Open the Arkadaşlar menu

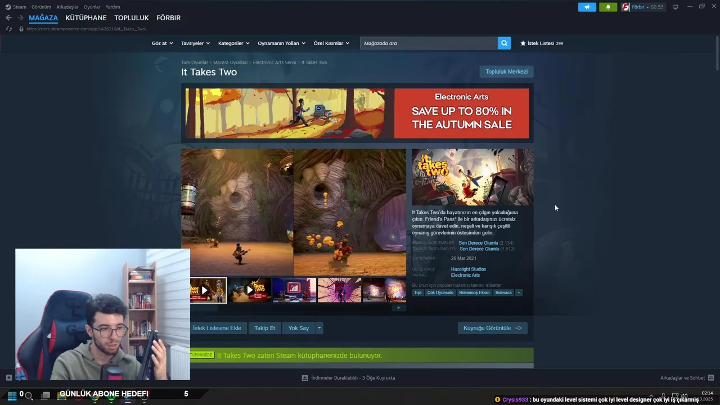coord(67,7)
